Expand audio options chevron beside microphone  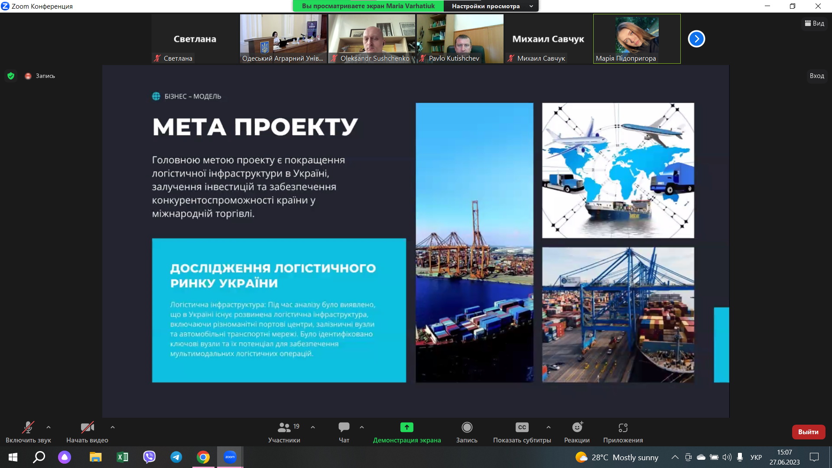49,427
